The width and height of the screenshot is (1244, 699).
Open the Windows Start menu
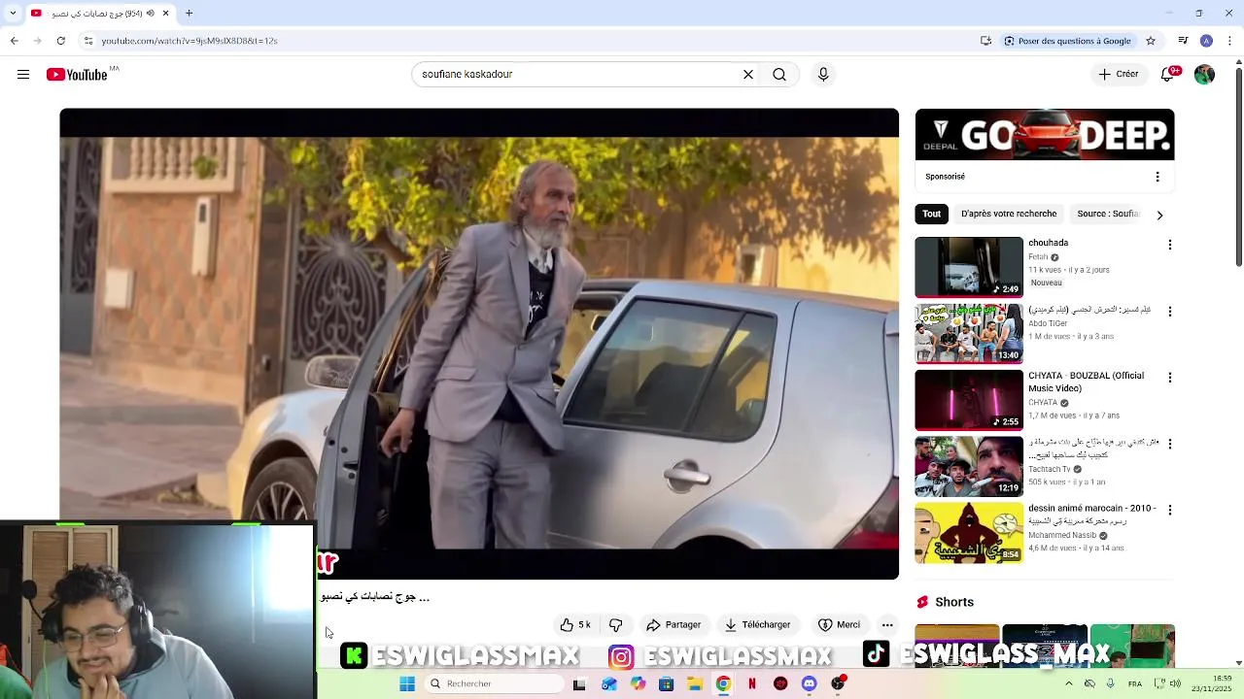pyautogui.click(x=407, y=683)
